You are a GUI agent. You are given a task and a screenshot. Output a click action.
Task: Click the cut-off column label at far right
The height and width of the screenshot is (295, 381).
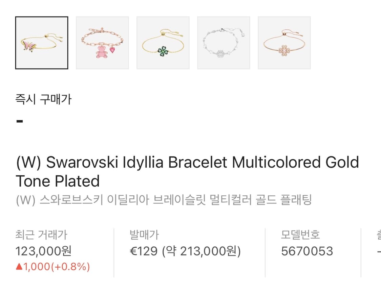click(379, 235)
